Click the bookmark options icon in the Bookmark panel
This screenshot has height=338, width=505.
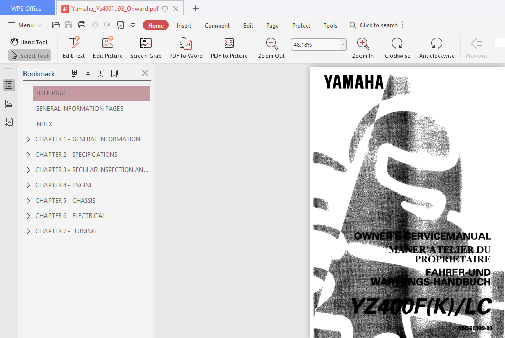pos(115,73)
